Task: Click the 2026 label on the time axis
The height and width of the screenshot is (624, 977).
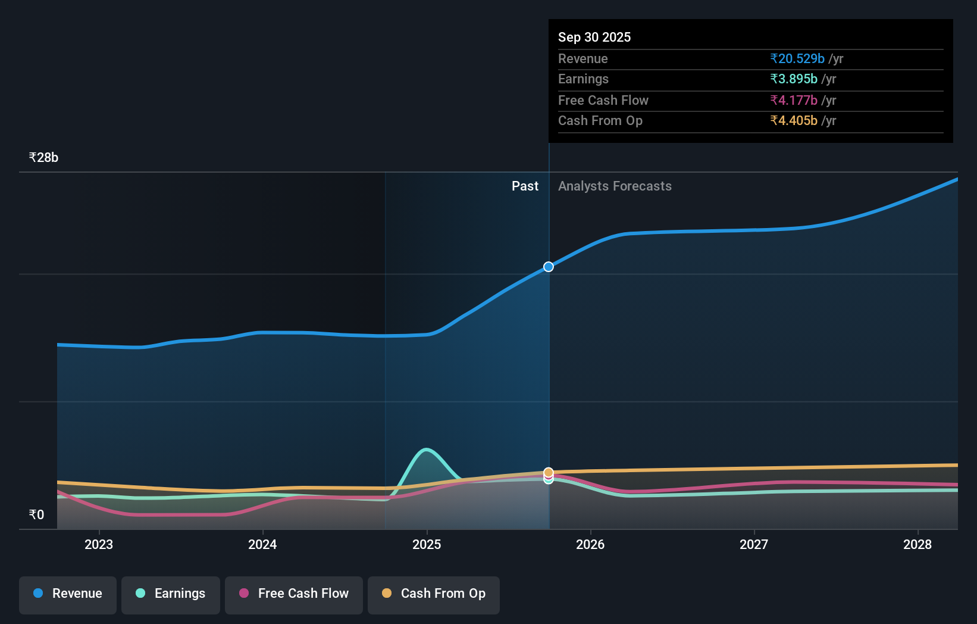Action: tap(590, 544)
